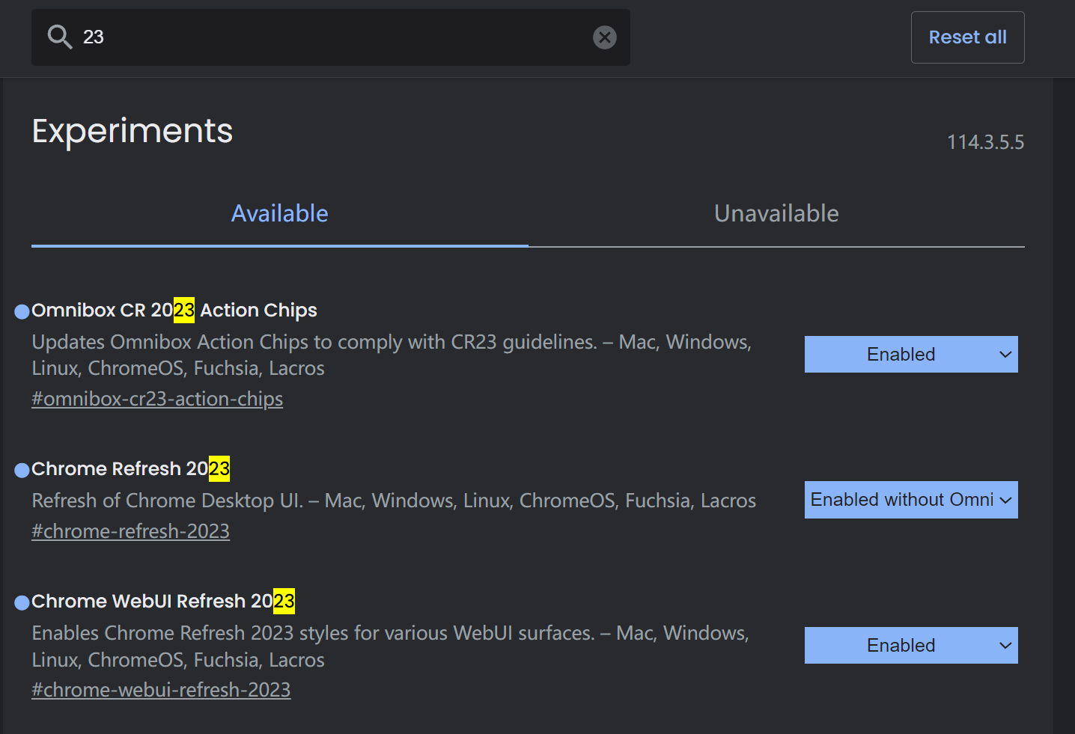Open Chrome Refresh 2023 state dropdown
This screenshot has width=1075, height=734.
(x=911, y=500)
